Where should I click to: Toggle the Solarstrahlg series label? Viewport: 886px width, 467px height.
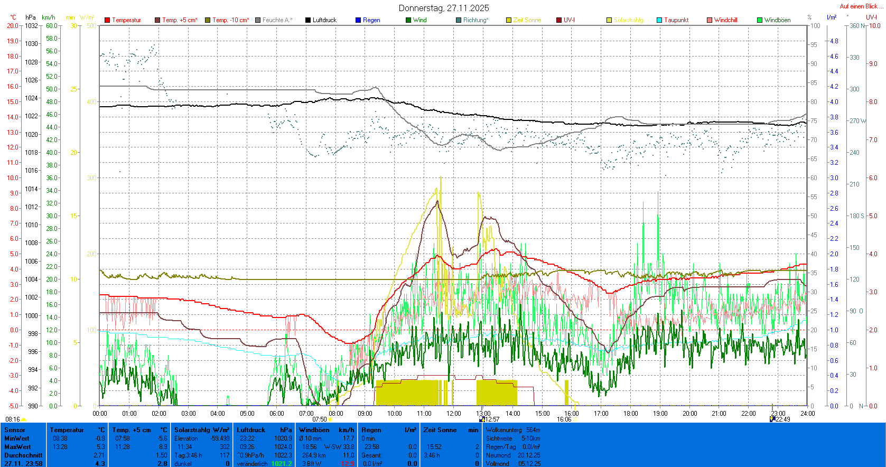(x=628, y=20)
